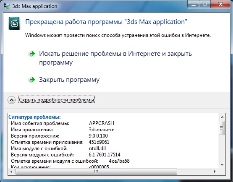
Task: Click the Сигнатура проблемы heading
Action: (x=34, y=117)
